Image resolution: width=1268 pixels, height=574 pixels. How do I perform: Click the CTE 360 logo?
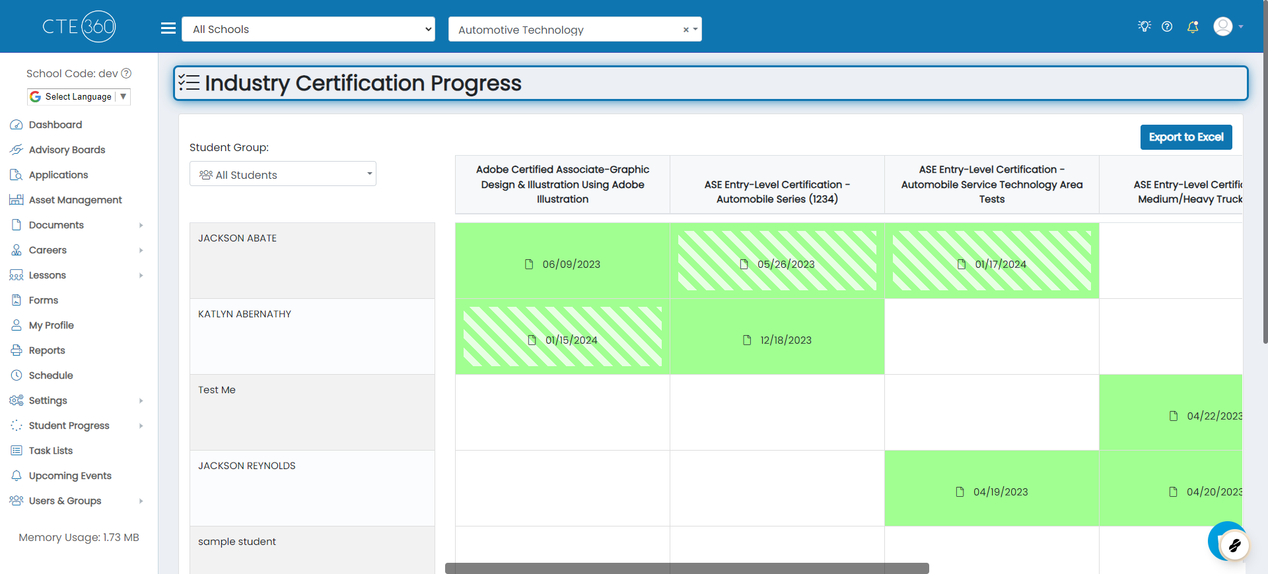(x=79, y=26)
